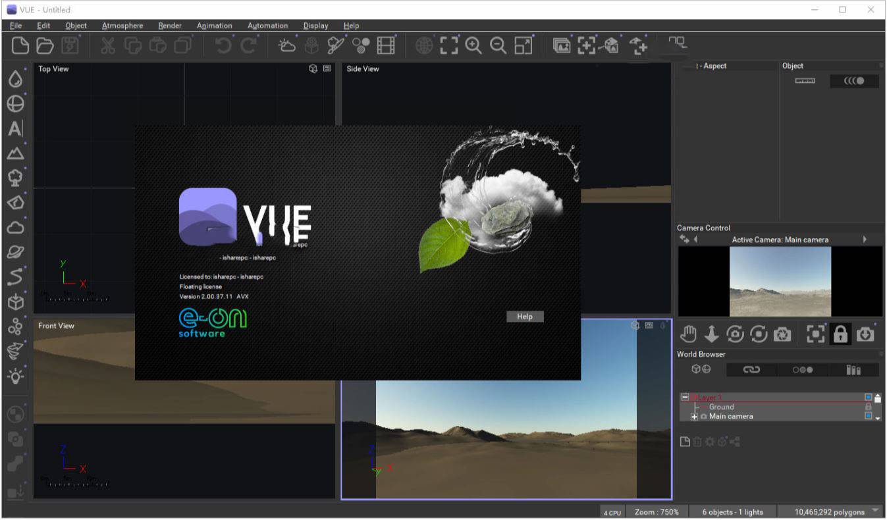Viewport: 887px width, 520px height.
Task: Switch to the World Browser objects tab
Action: point(701,369)
